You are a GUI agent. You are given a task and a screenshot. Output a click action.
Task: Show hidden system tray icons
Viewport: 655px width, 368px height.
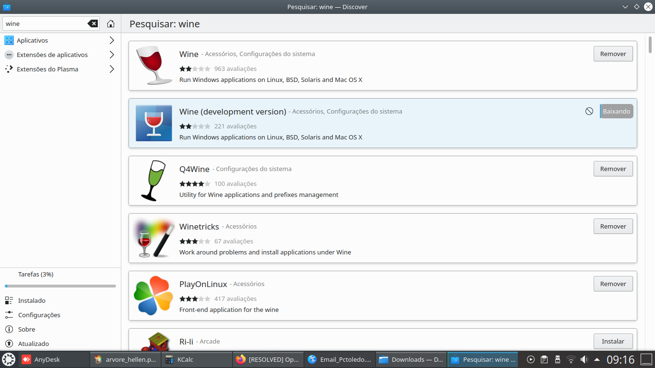pos(597,359)
